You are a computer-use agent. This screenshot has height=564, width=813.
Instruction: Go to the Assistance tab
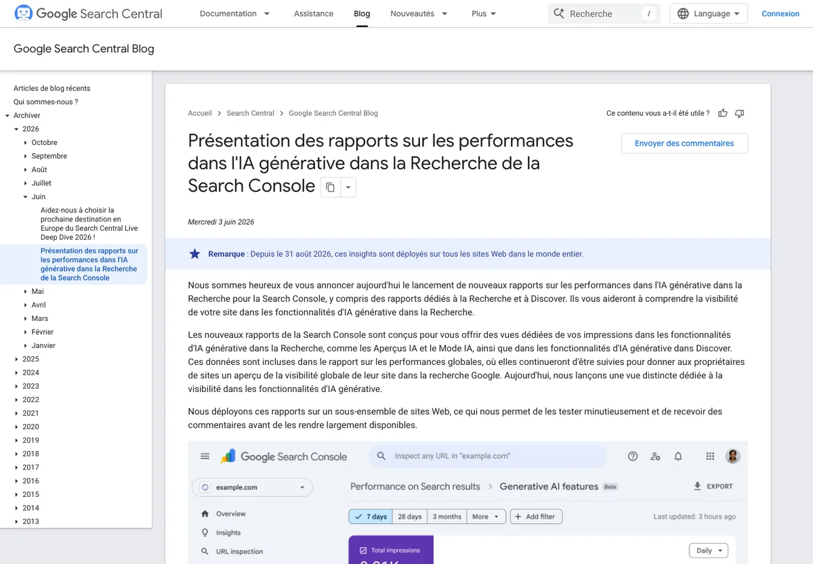314,14
